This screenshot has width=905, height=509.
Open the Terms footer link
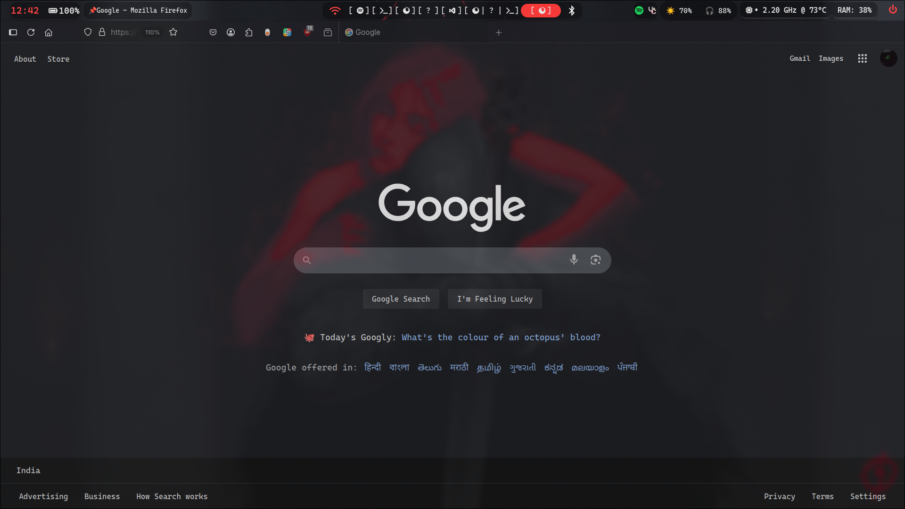[x=823, y=496]
